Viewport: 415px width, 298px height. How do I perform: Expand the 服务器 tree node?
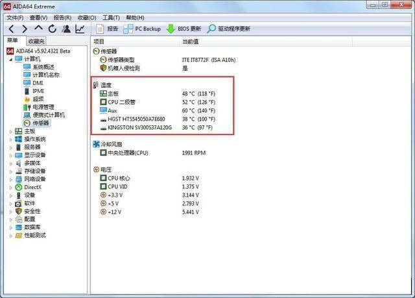[11, 147]
